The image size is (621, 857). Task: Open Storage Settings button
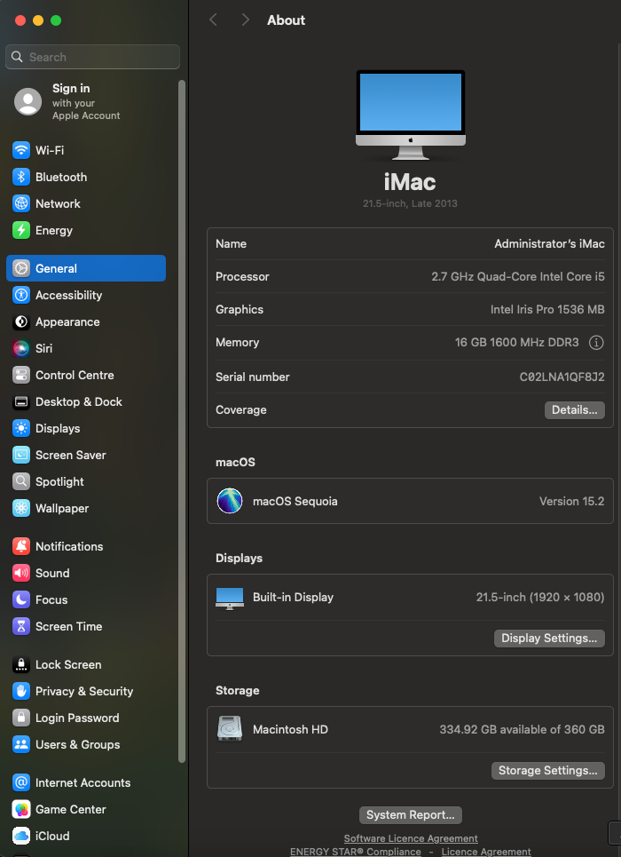click(548, 771)
